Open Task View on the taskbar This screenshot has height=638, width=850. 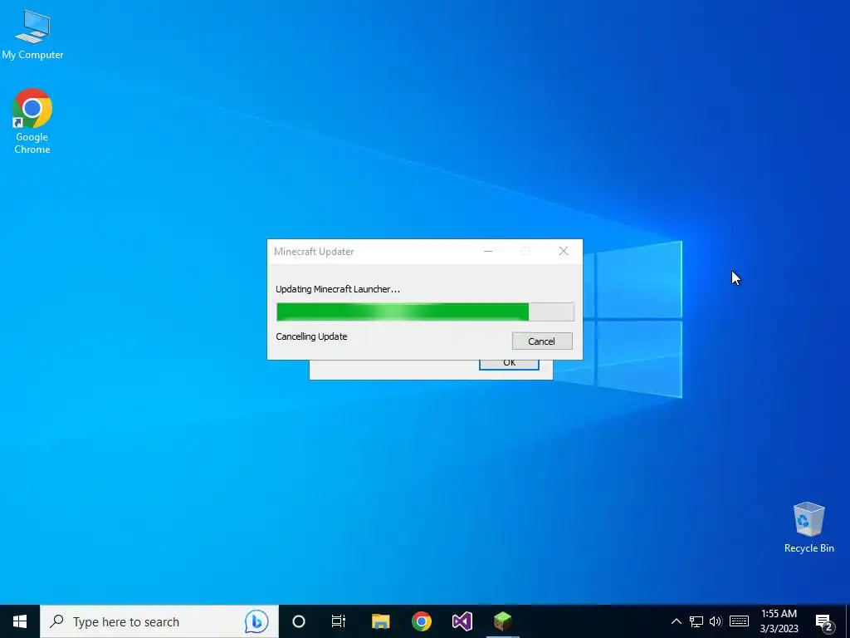point(339,621)
